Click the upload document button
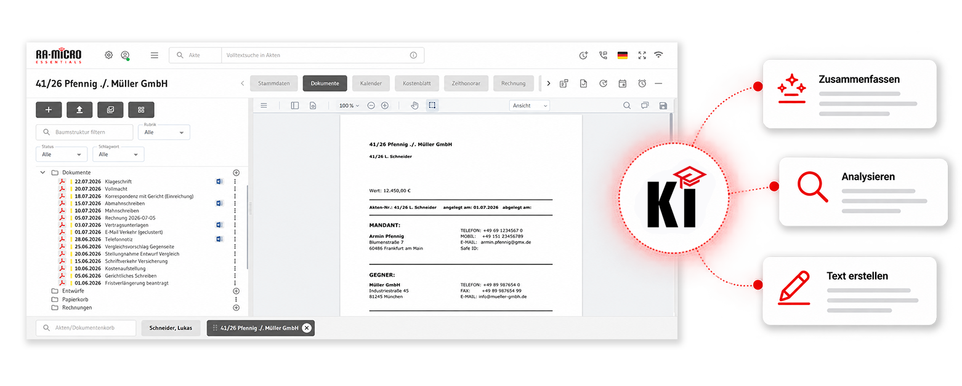This screenshot has height=386, width=962. tap(79, 110)
